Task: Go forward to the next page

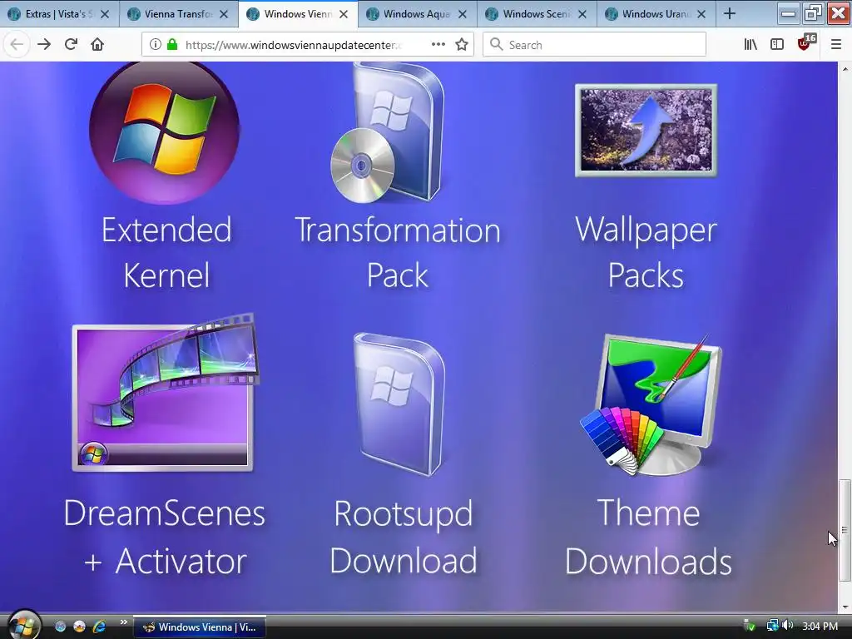Action: (x=44, y=45)
